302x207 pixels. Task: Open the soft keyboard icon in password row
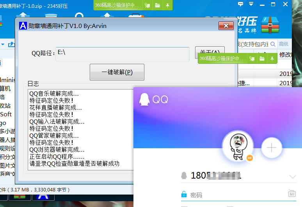(x=292, y=193)
